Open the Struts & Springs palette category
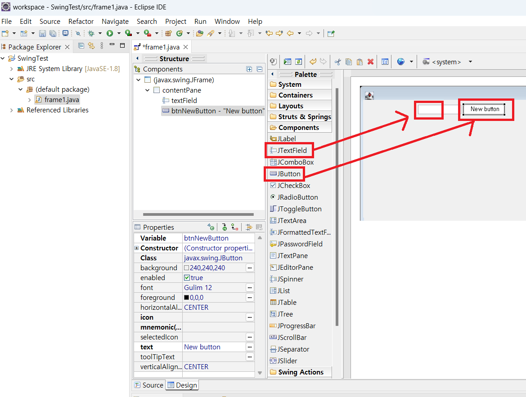Screen dimensions: 526x397 click(300, 117)
